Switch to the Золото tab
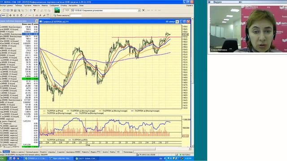The width and height of the screenshot is (287, 161). click(105, 152)
